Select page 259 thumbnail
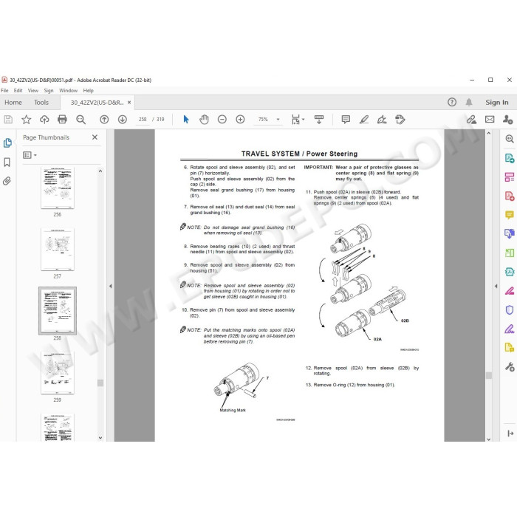 (58, 372)
